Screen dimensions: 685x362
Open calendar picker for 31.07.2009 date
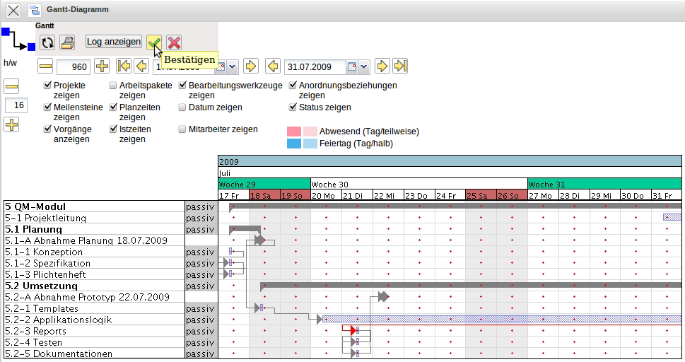coord(351,66)
